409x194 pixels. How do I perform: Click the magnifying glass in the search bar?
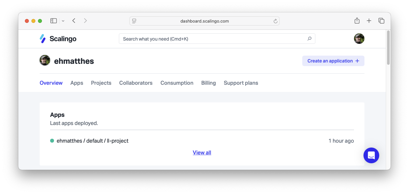click(x=309, y=39)
